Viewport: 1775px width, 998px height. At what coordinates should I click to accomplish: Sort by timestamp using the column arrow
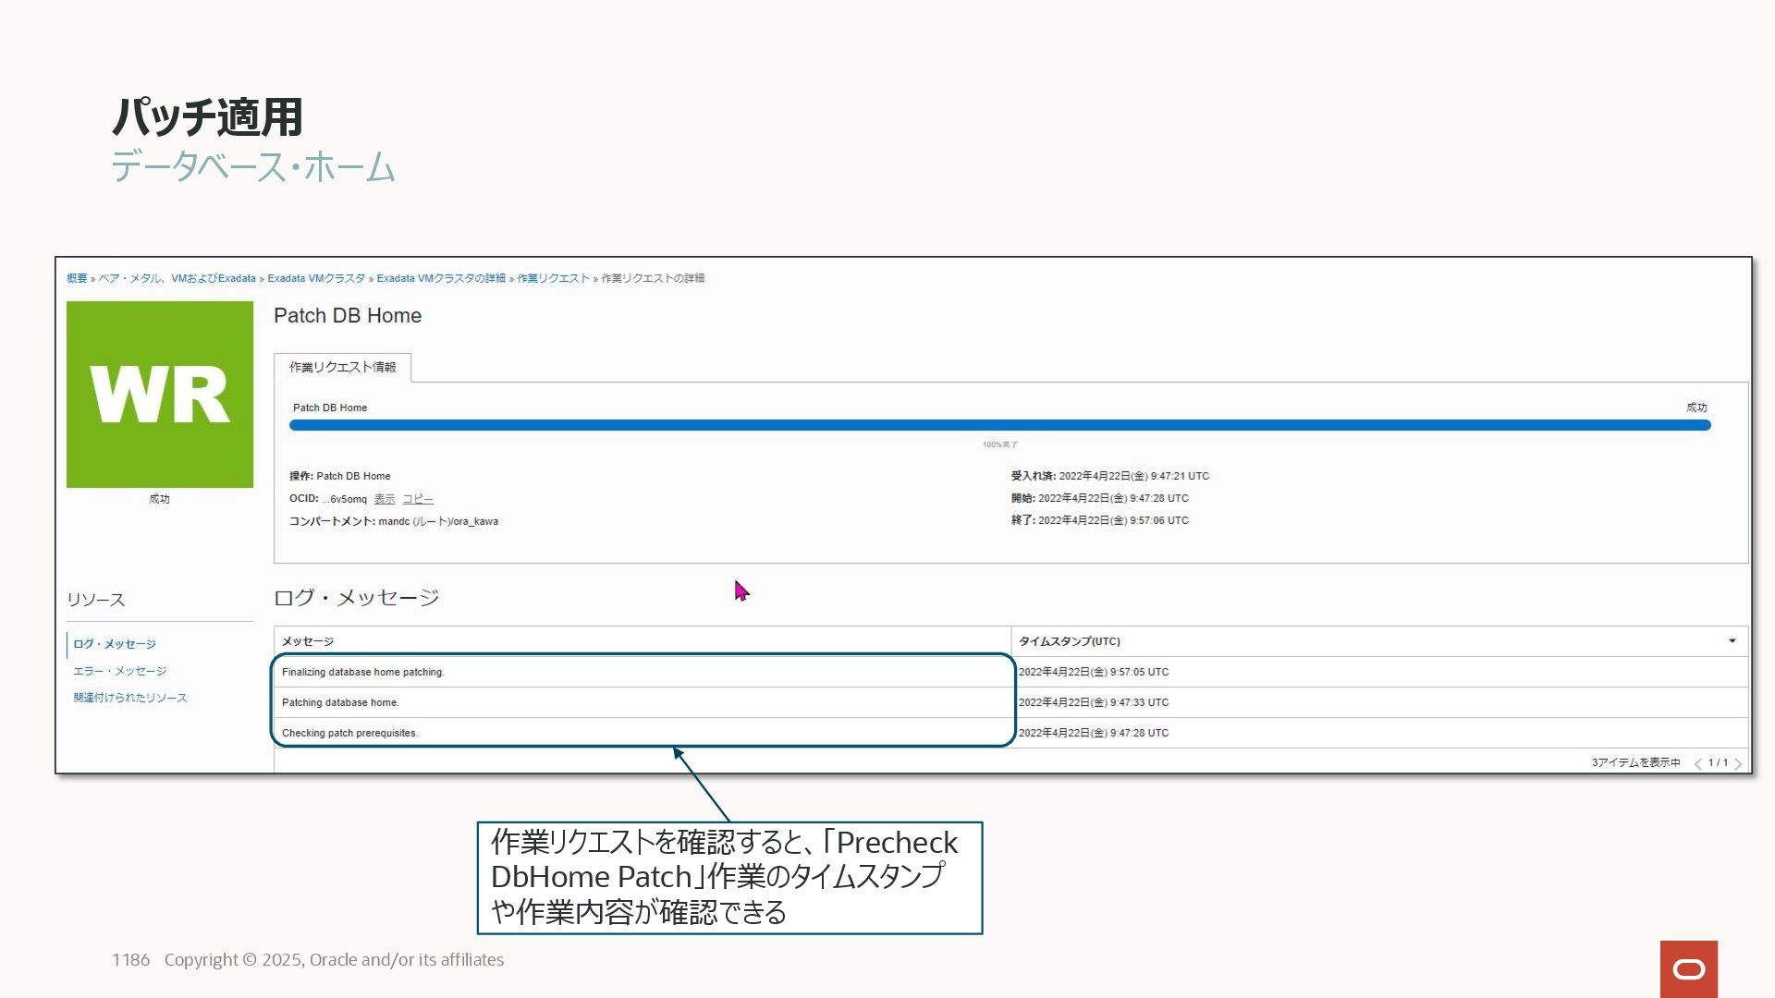[1732, 641]
